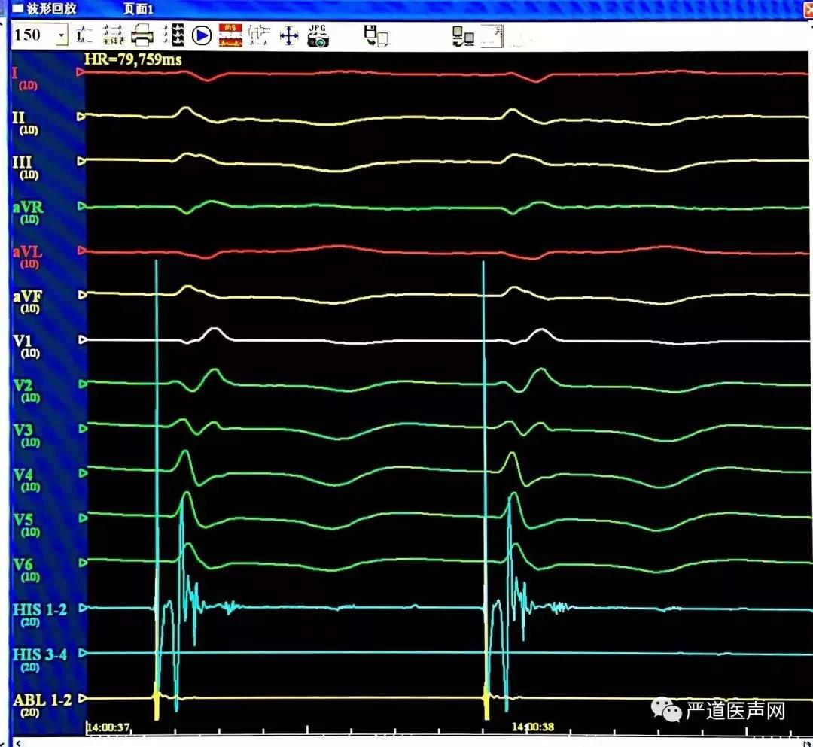Click the aVL baseline triangle marker
Screen dimensions: 813x747
(82, 251)
